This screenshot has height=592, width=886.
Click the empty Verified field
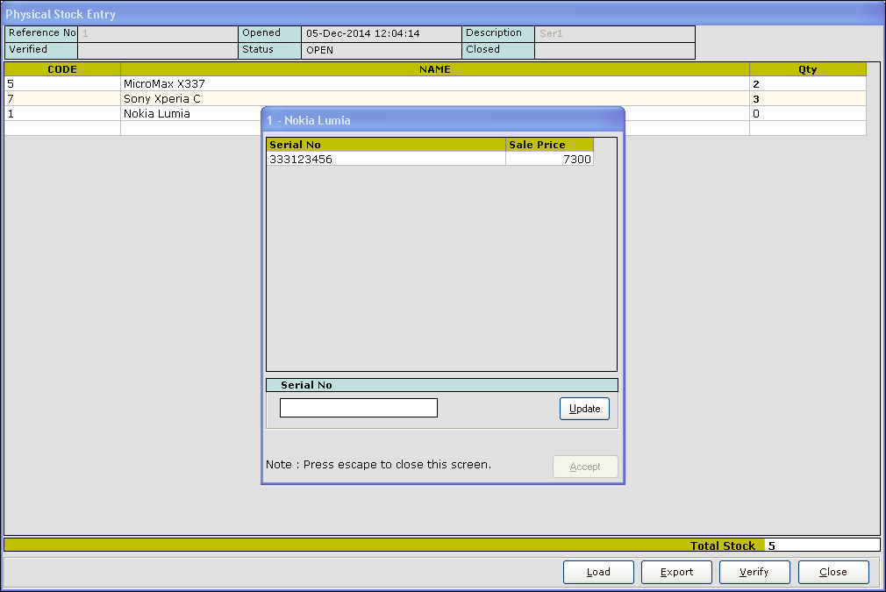pyautogui.click(x=158, y=50)
